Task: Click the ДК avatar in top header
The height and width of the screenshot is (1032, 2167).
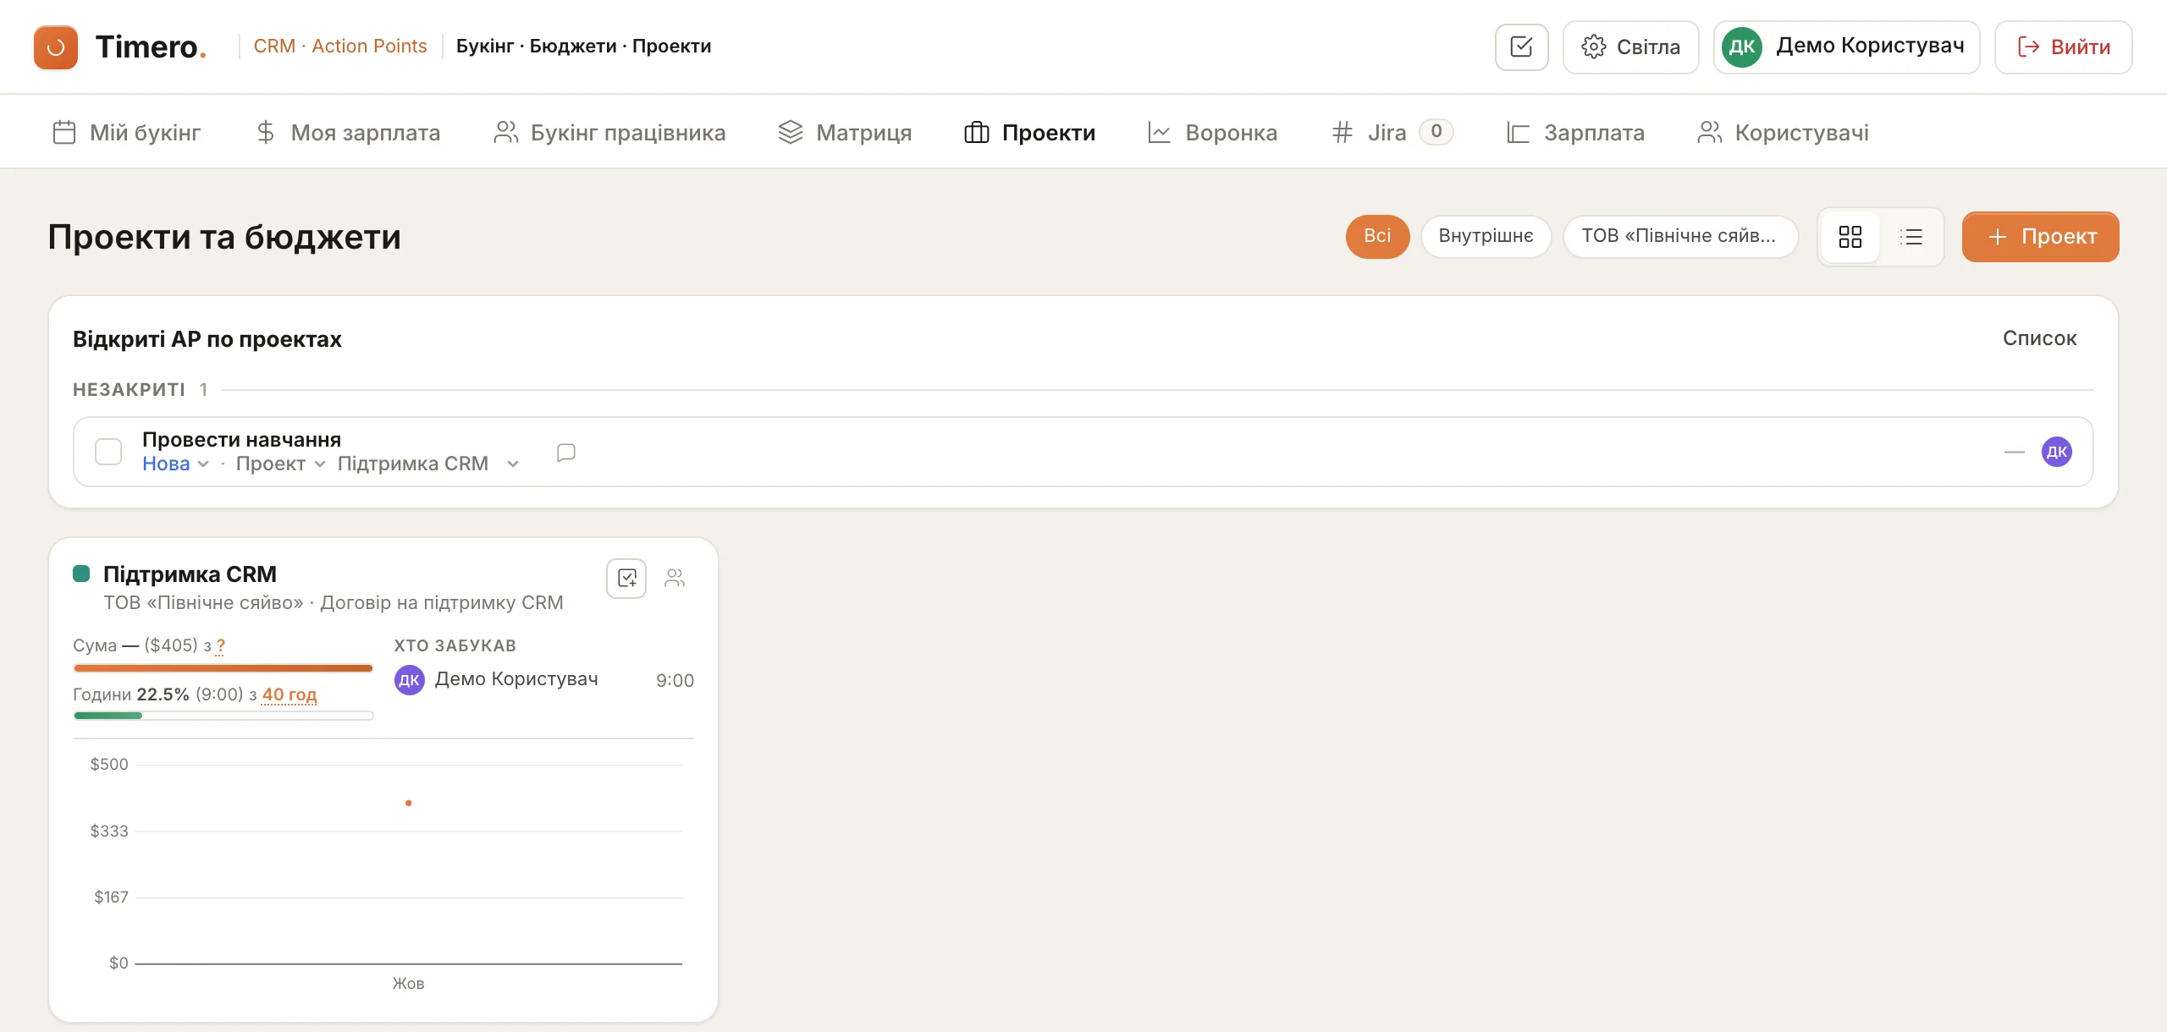Action: (1742, 47)
